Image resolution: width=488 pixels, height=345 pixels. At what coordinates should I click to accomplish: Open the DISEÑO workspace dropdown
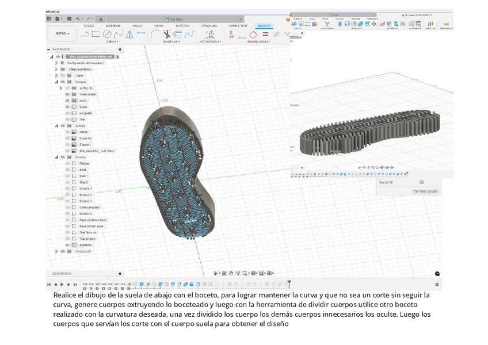coord(62,34)
